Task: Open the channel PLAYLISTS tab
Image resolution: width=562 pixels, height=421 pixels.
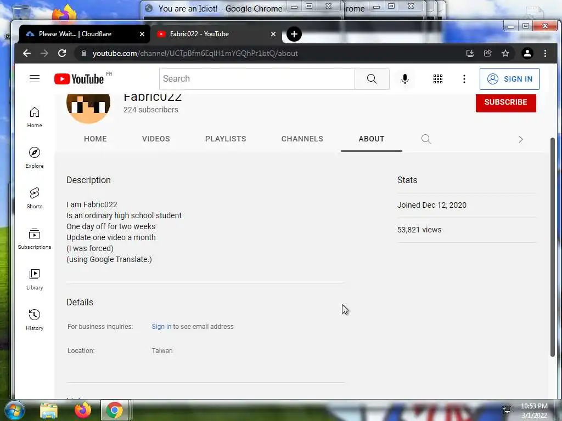Action: point(226,139)
